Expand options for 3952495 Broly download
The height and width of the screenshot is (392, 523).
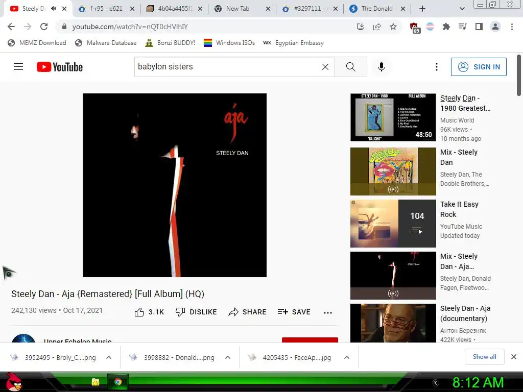pos(109,357)
